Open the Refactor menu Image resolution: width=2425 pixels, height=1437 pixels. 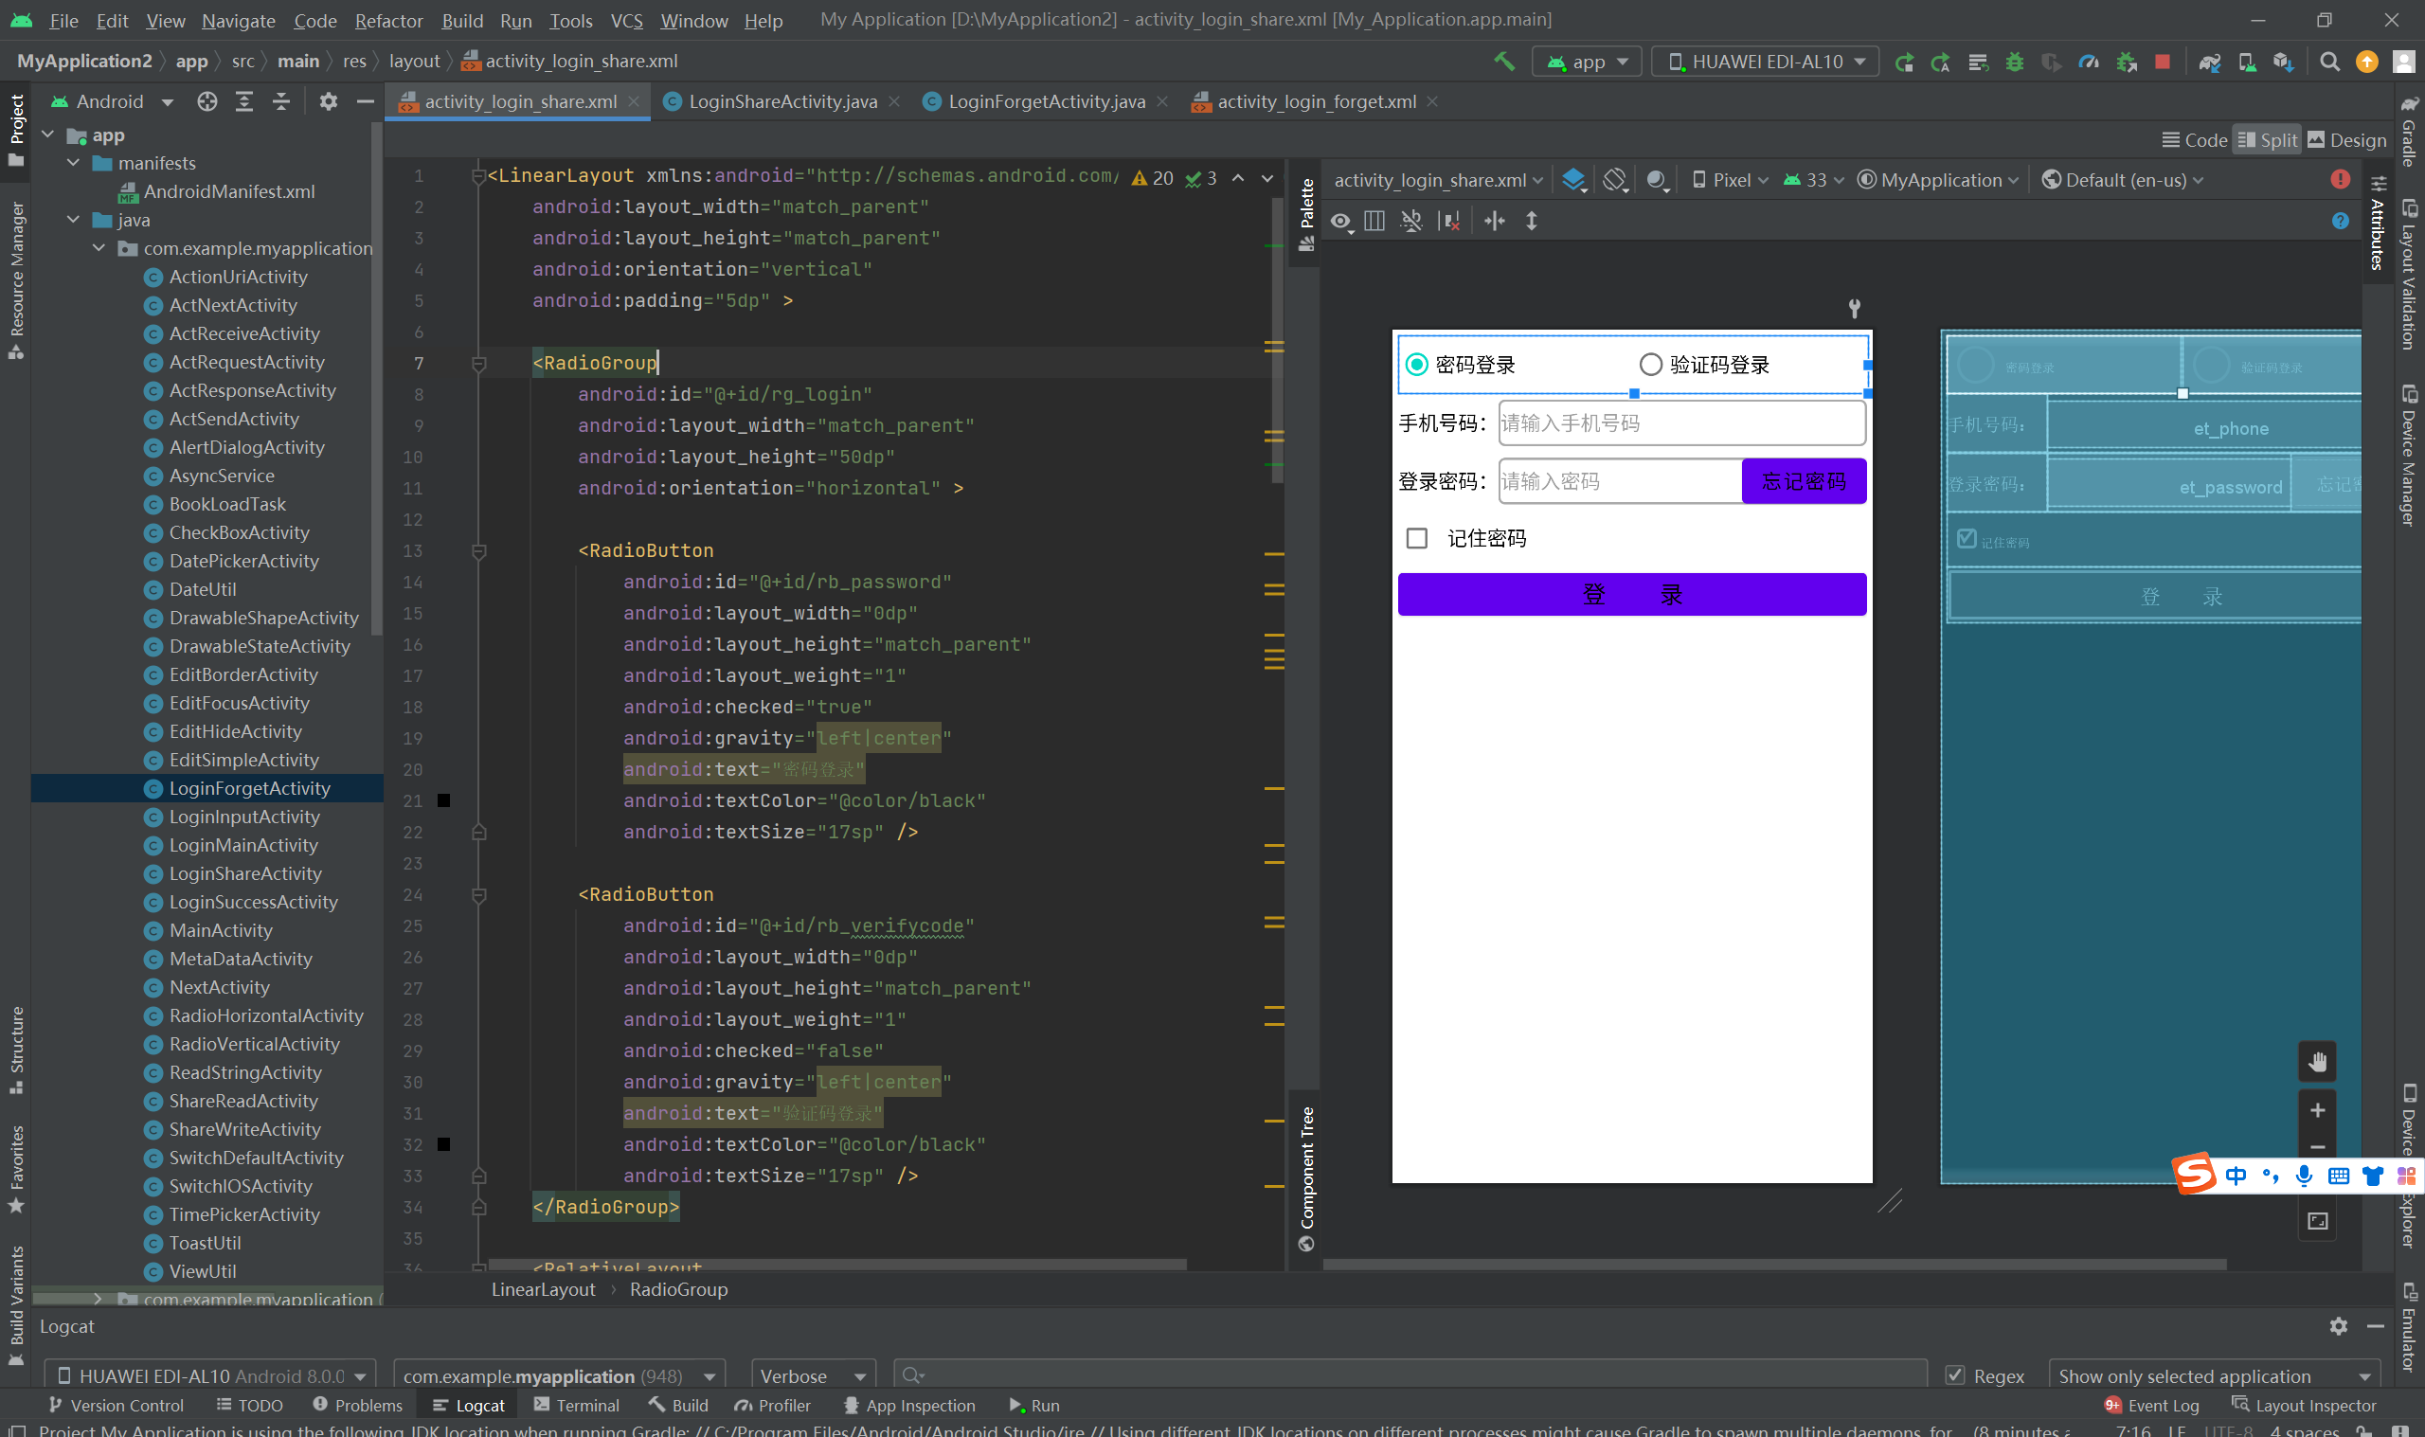coord(388,20)
